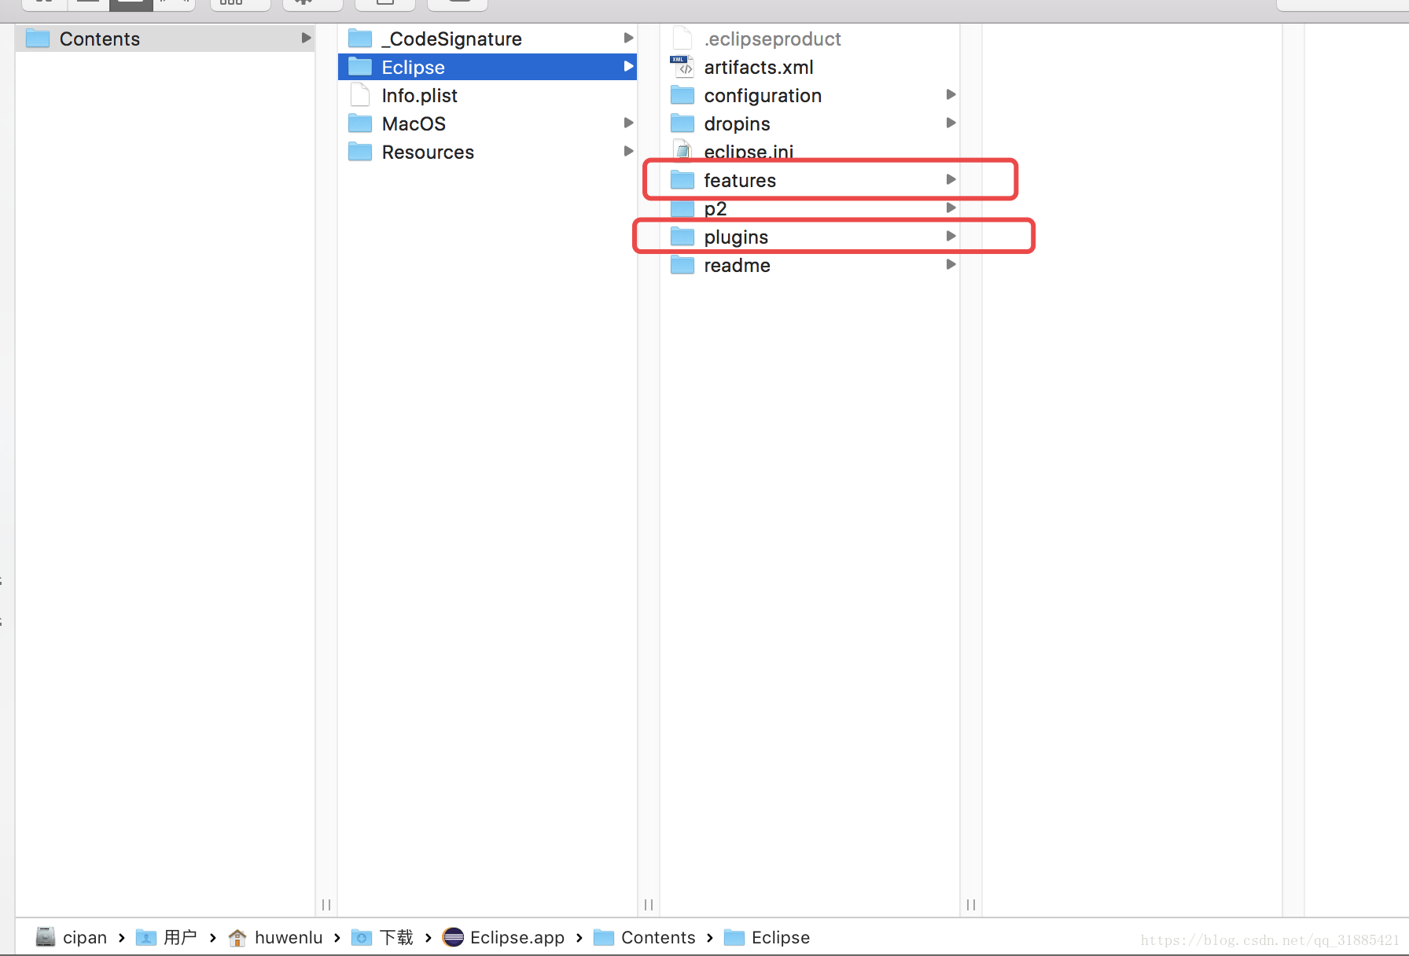
Task: Click the dropins folder icon
Action: coord(682,123)
